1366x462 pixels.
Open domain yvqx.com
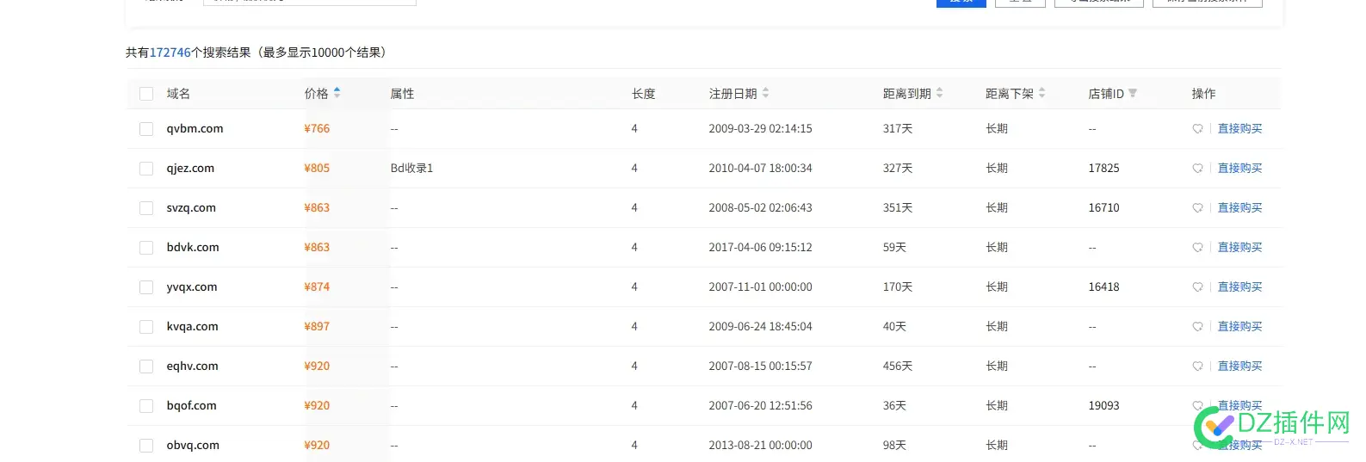pos(192,287)
